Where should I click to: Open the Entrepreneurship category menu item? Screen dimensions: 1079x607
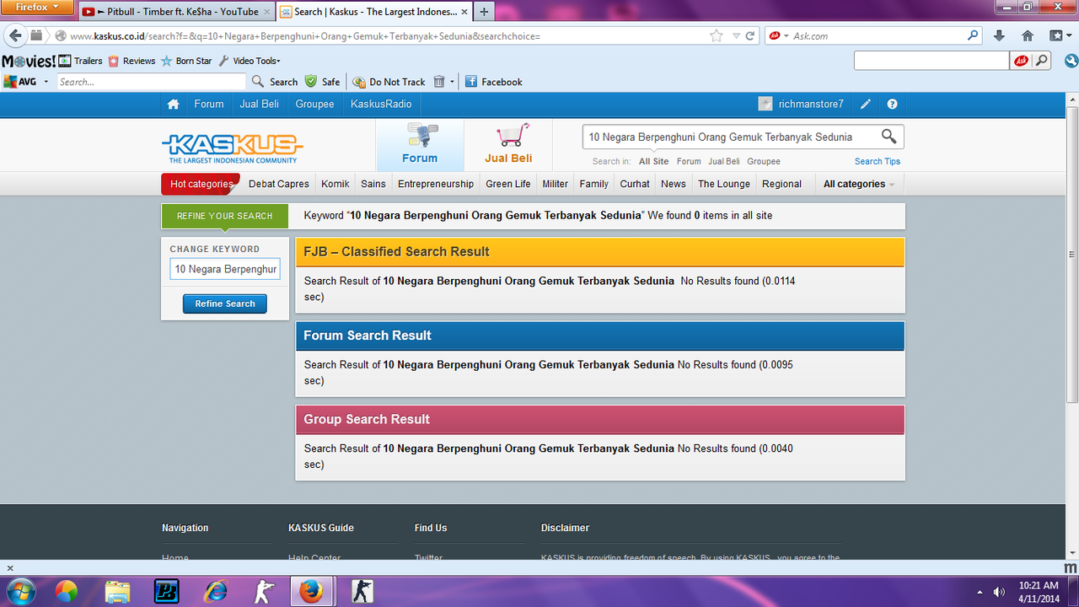pos(436,184)
